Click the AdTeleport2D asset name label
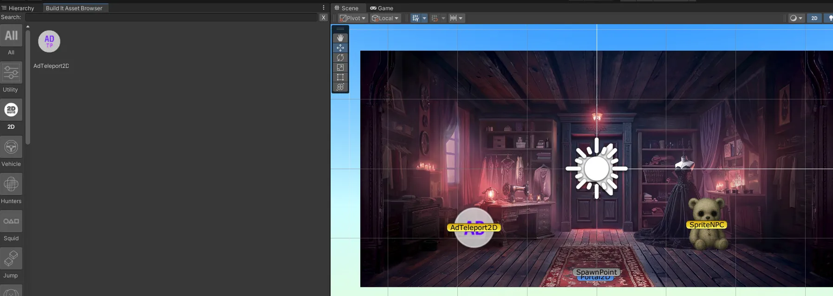This screenshot has height=296, width=833. (x=51, y=66)
